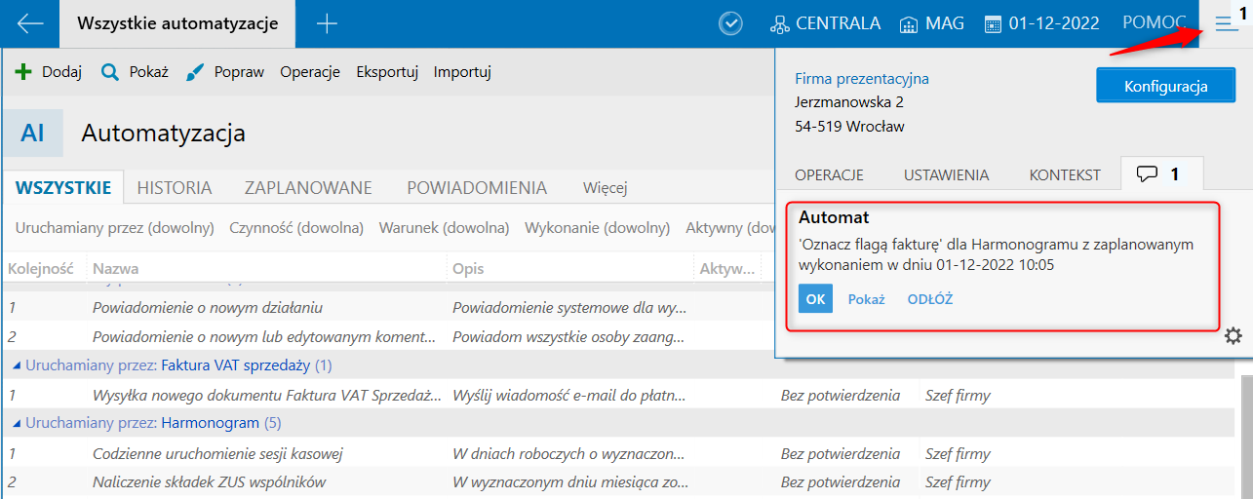Screen dimensions: 1253x499
Task: Click the Pokaż magnifier icon
Action: coord(110,72)
